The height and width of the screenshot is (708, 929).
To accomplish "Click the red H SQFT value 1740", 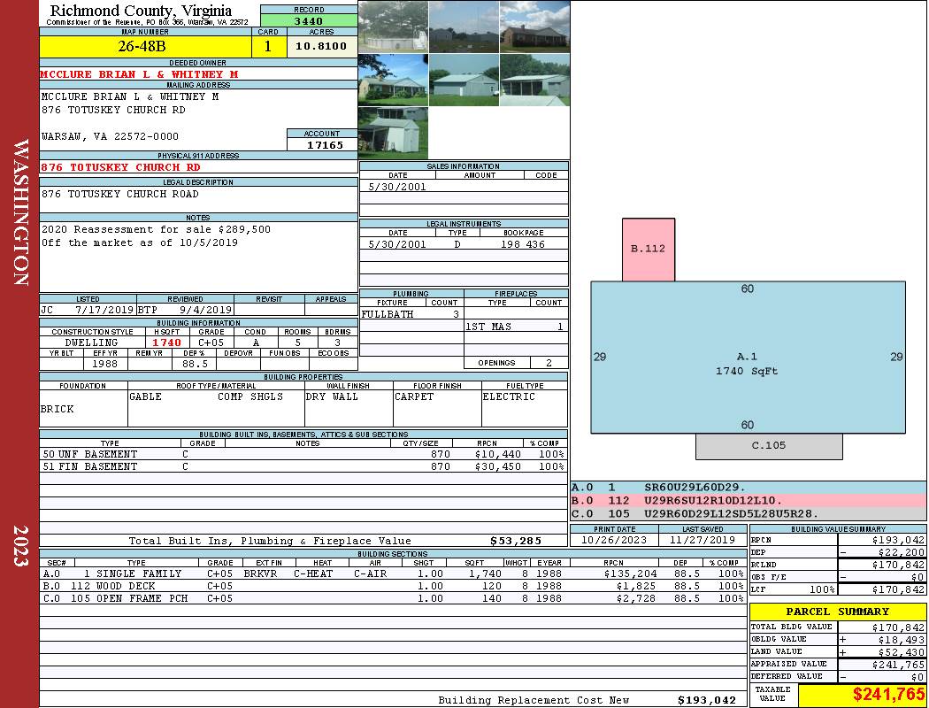I will pos(166,342).
